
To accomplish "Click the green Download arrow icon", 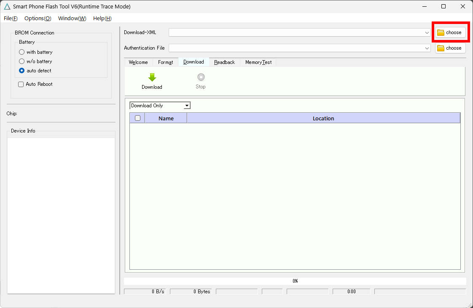I will pos(152,77).
